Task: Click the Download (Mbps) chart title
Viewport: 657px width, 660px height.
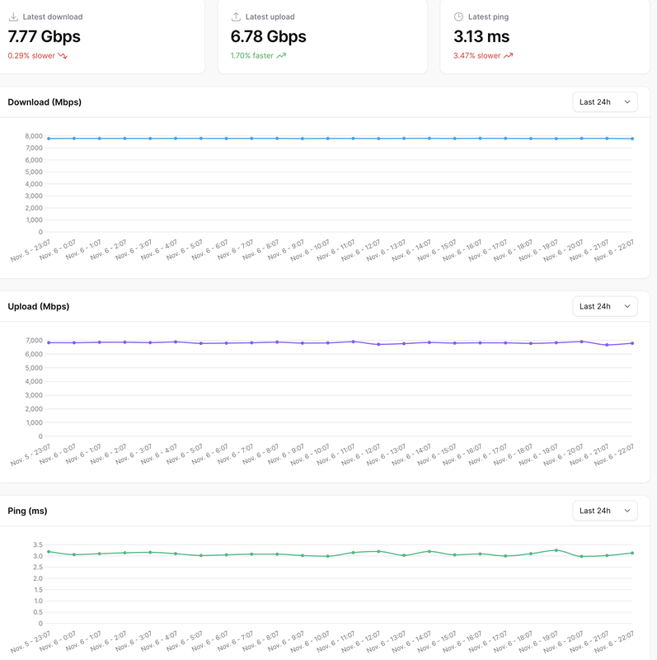Action: point(45,102)
